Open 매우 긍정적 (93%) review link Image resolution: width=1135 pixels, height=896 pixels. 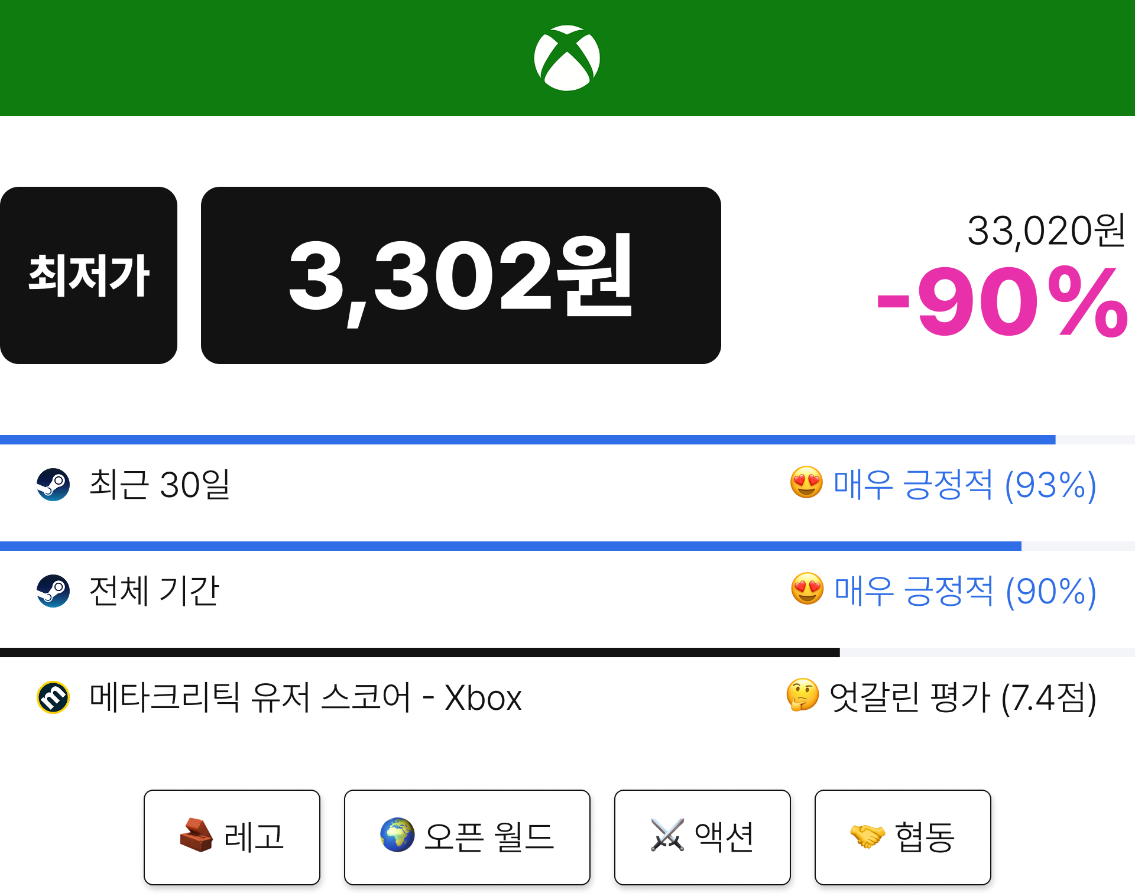click(x=965, y=485)
